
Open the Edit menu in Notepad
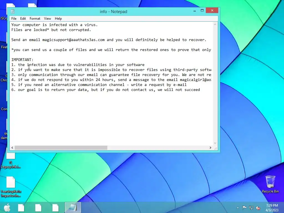pyautogui.click(x=23, y=19)
